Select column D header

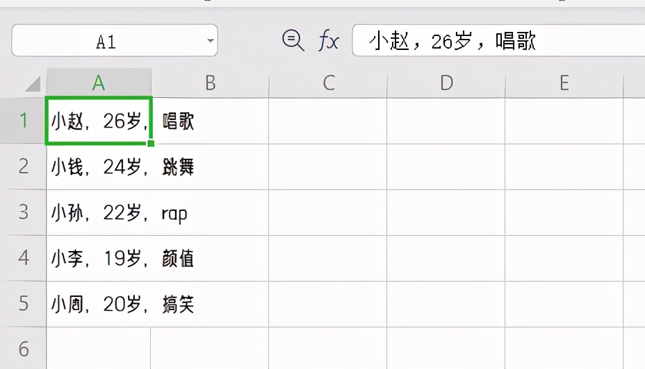446,83
